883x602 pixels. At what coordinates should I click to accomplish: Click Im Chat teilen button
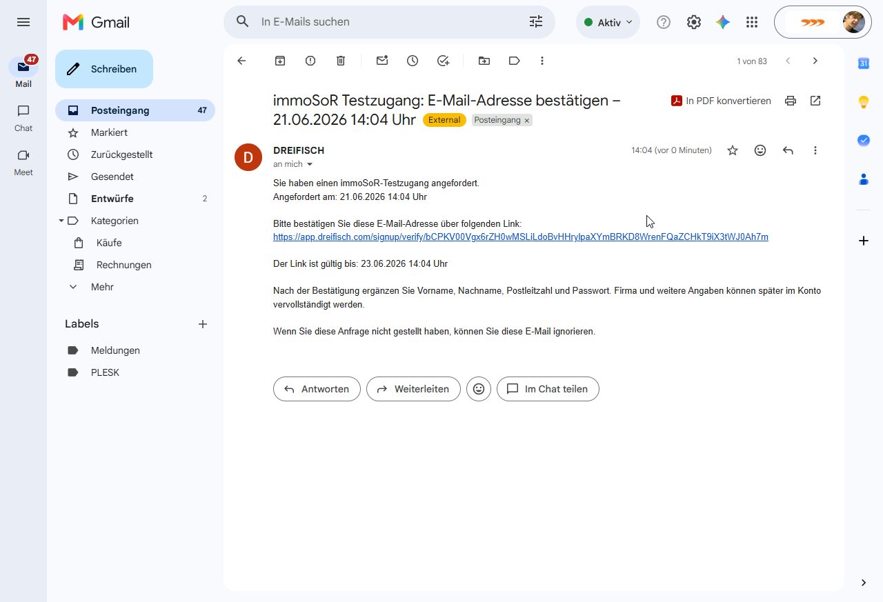click(548, 389)
